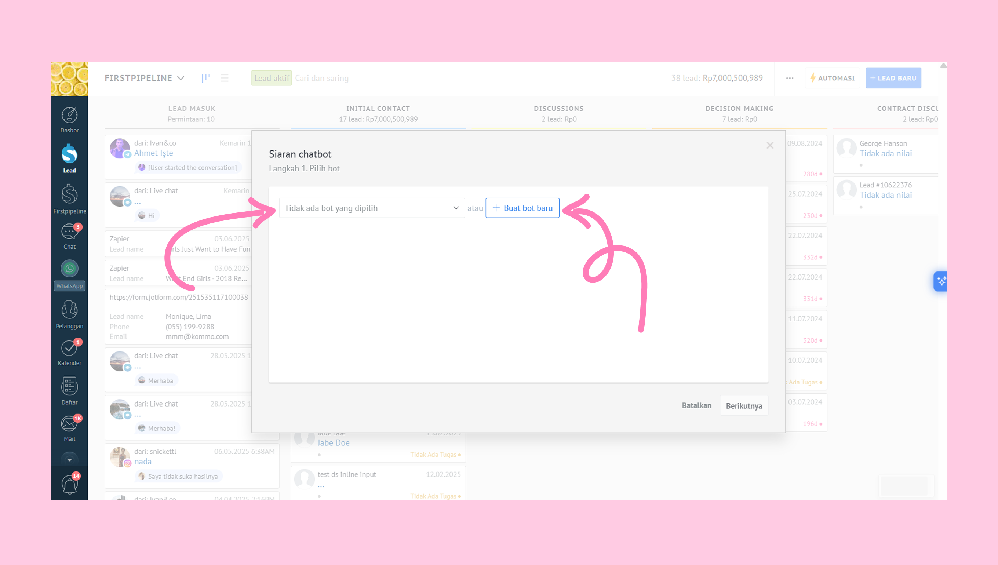Click the 09.08.2024 lead card date
This screenshot has height=565, width=998.
pyautogui.click(x=804, y=143)
